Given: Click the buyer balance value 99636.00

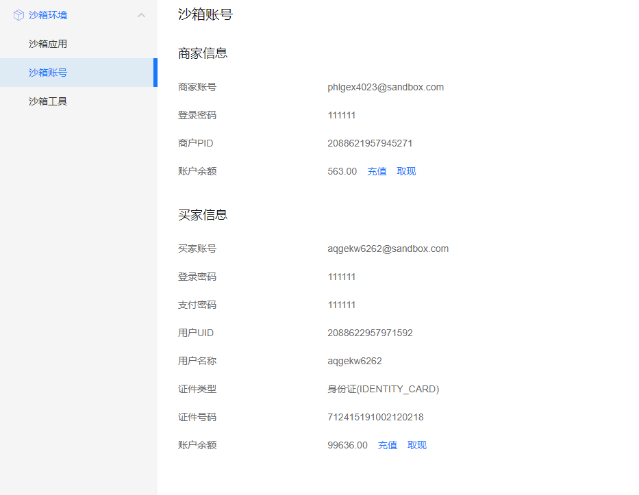Looking at the screenshot, I should coord(347,445).
